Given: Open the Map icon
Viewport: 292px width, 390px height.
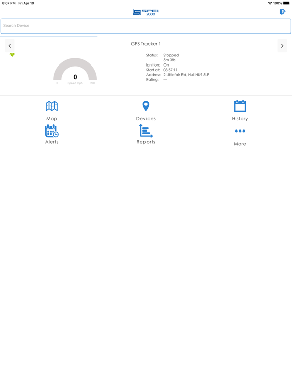Looking at the screenshot, I should tap(52, 106).
